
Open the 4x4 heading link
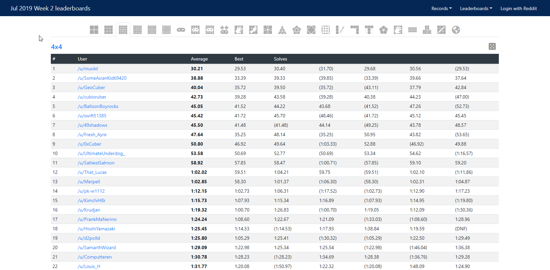[57, 47]
